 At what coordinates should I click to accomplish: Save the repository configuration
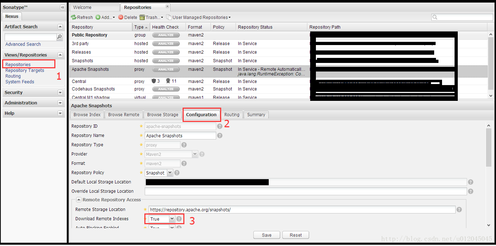(x=267, y=235)
